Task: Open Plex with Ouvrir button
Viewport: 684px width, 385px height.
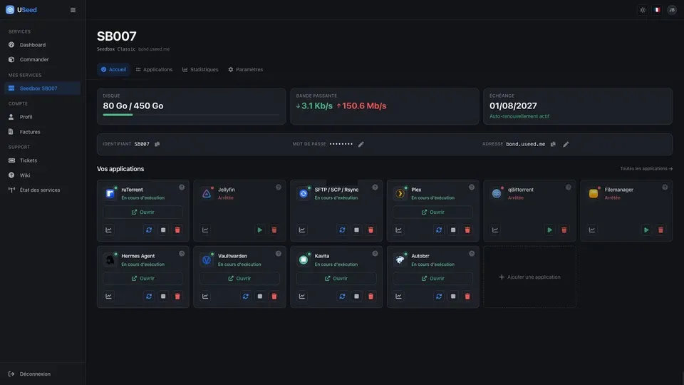Action: click(x=432, y=212)
